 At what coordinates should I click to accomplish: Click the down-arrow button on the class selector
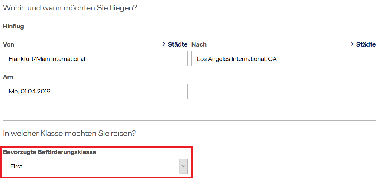[x=183, y=166]
